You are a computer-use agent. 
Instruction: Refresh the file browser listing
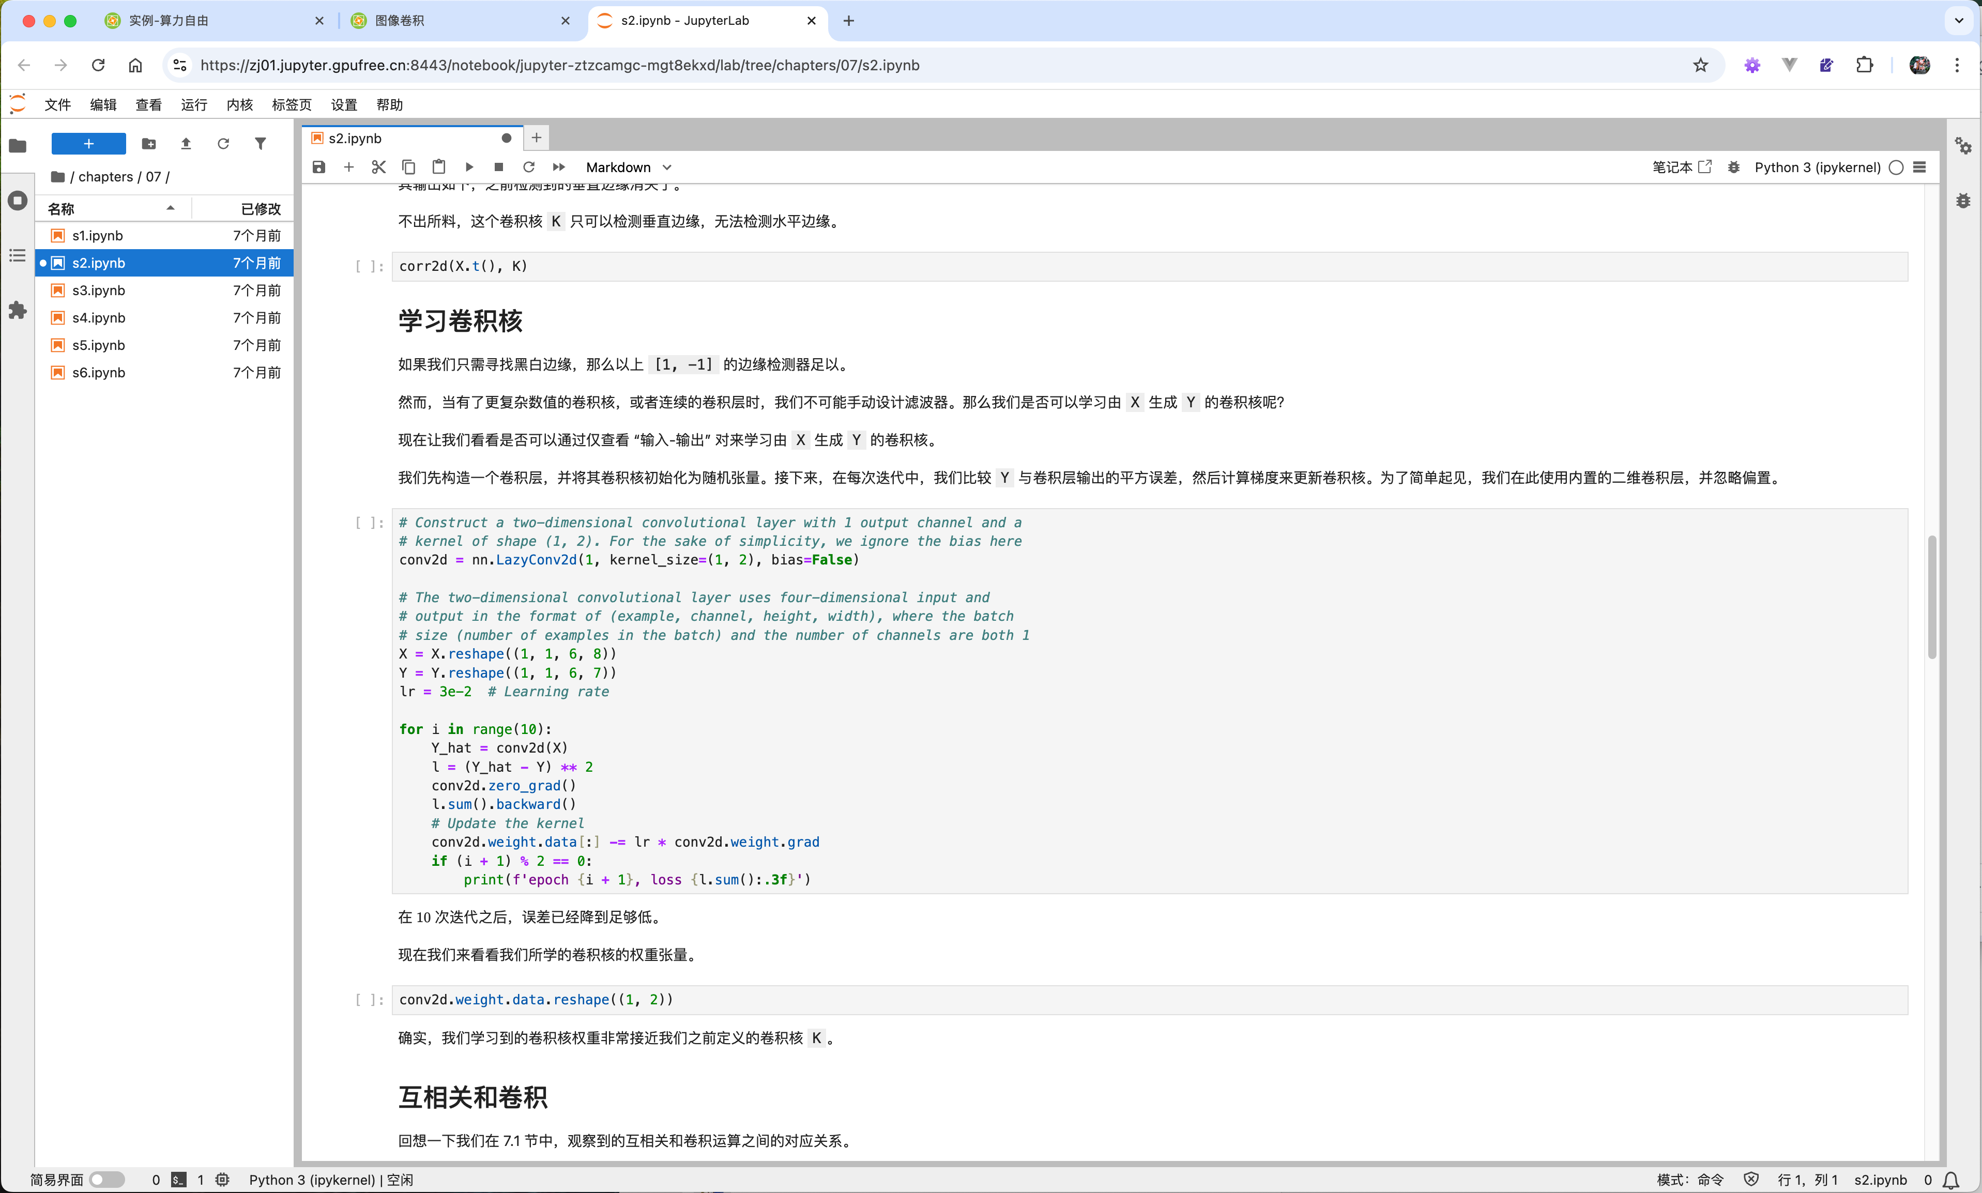223,144
